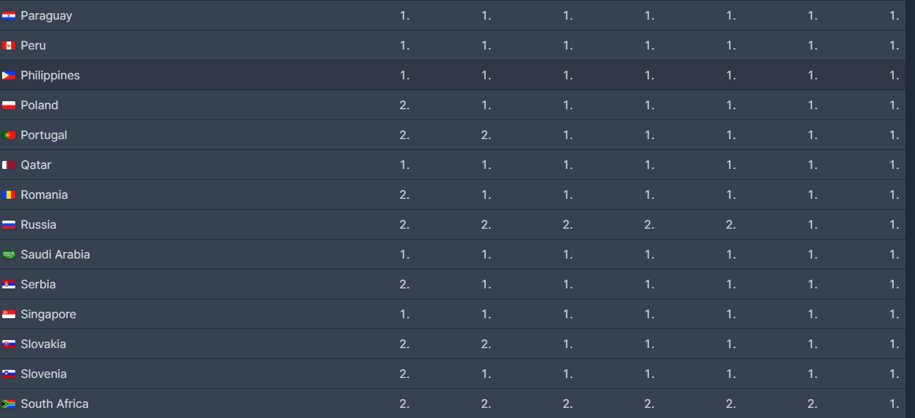Click the Portugal country name

click(x=43, y=135)
